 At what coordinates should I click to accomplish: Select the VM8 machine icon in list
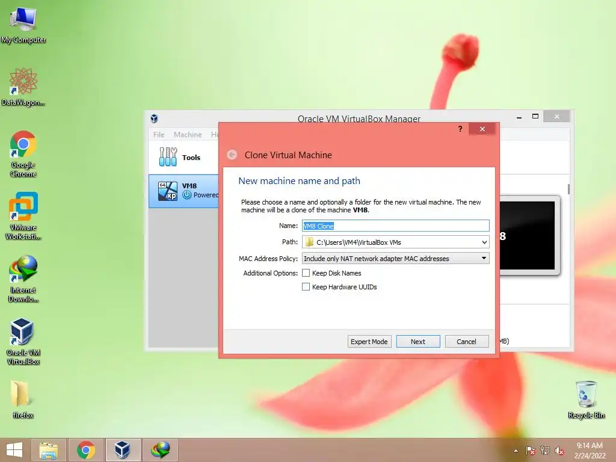point(168,191)
